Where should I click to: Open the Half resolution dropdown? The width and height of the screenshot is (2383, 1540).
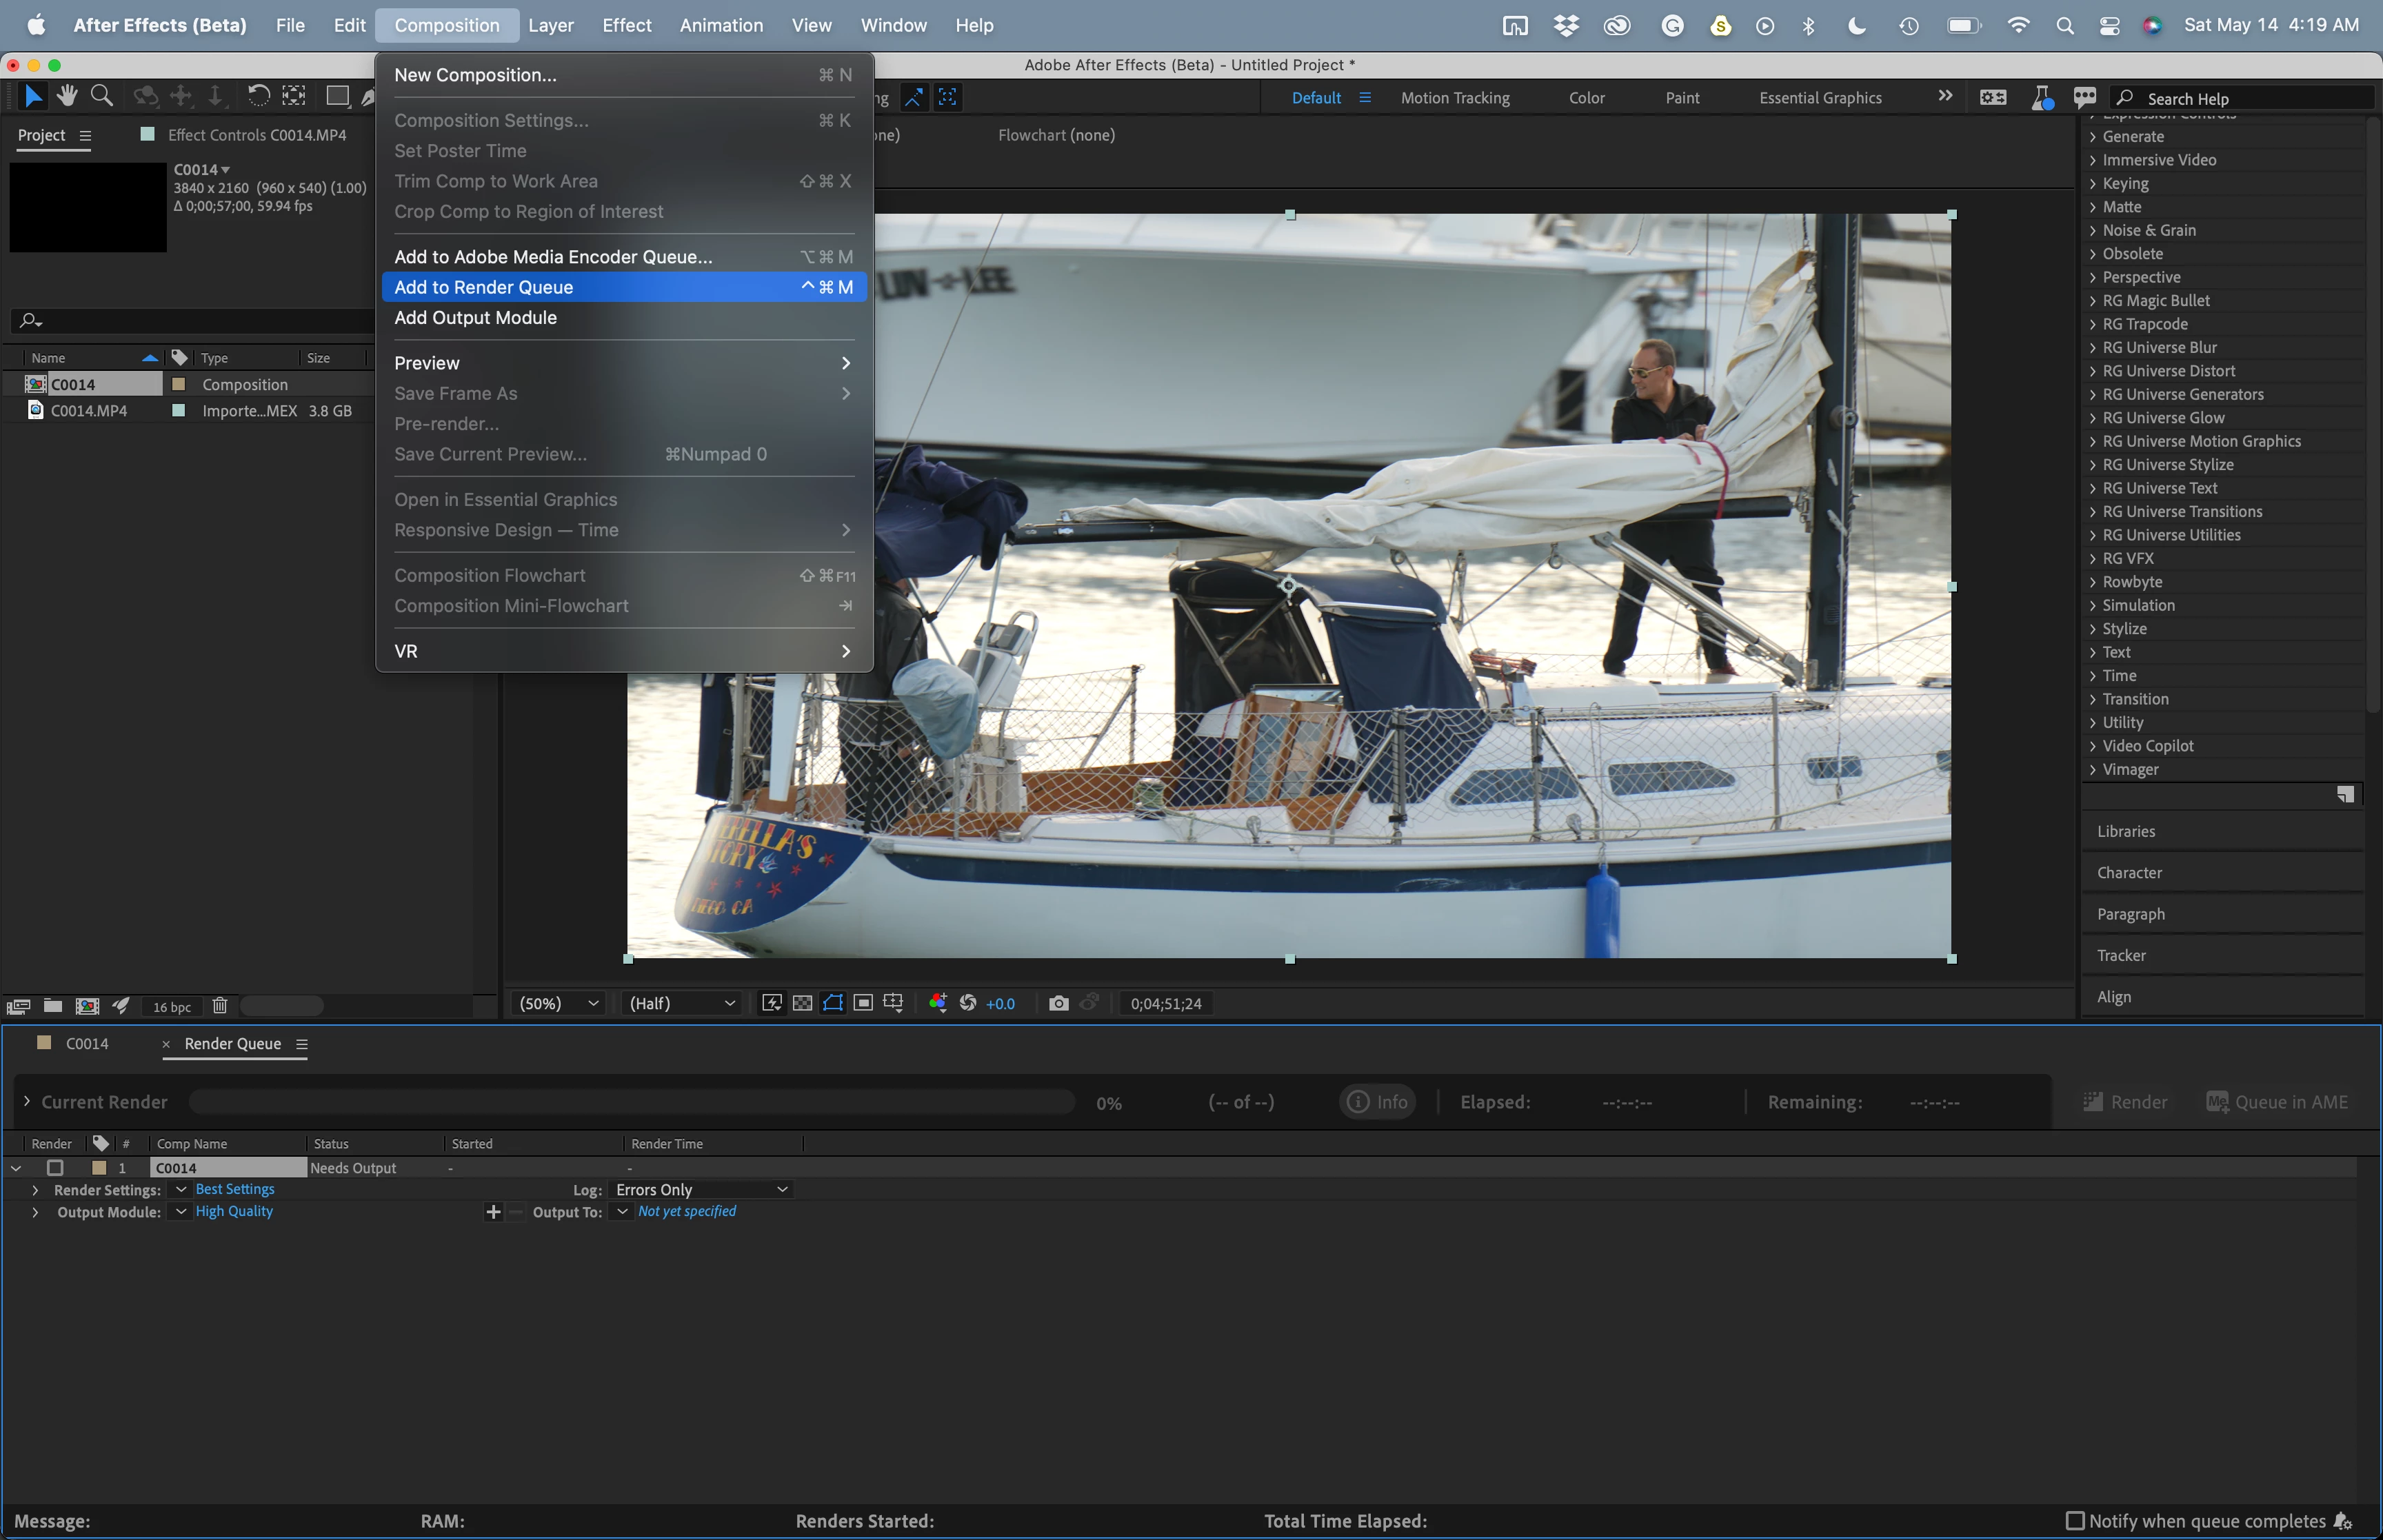tap(682, 1003)
